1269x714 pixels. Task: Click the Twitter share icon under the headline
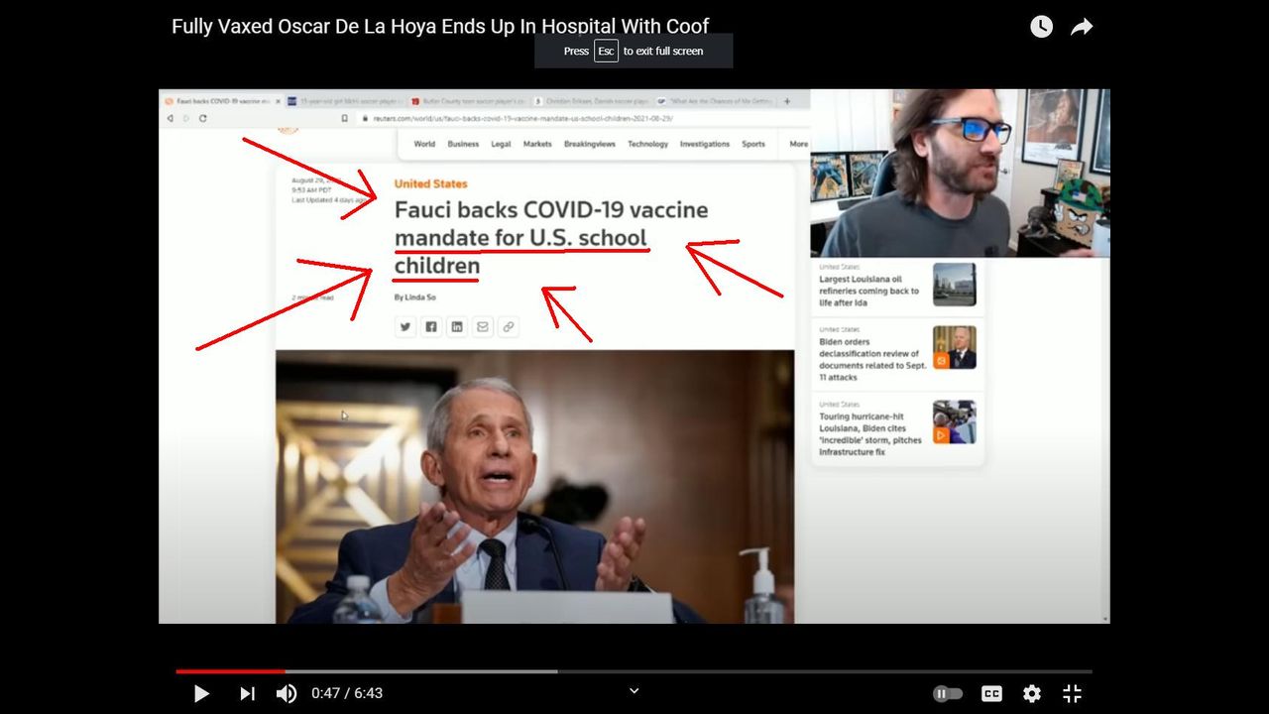[x=405, y=326]
